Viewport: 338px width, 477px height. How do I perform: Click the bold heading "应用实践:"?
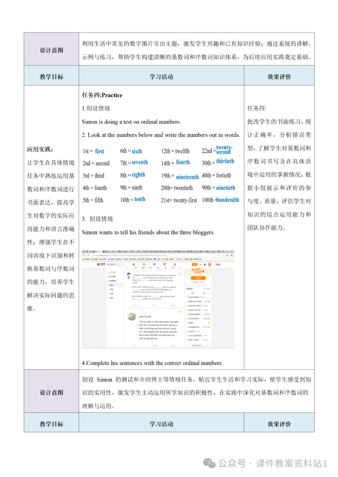tap(40, 149)
